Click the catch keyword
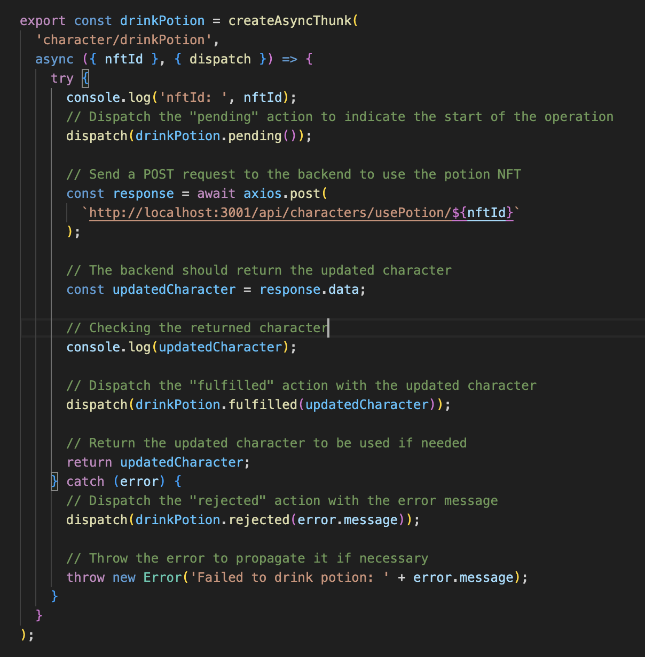645x657 pixels. 85,482
